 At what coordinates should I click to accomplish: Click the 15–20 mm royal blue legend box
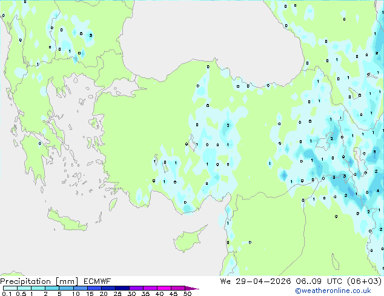coord(94,288)
